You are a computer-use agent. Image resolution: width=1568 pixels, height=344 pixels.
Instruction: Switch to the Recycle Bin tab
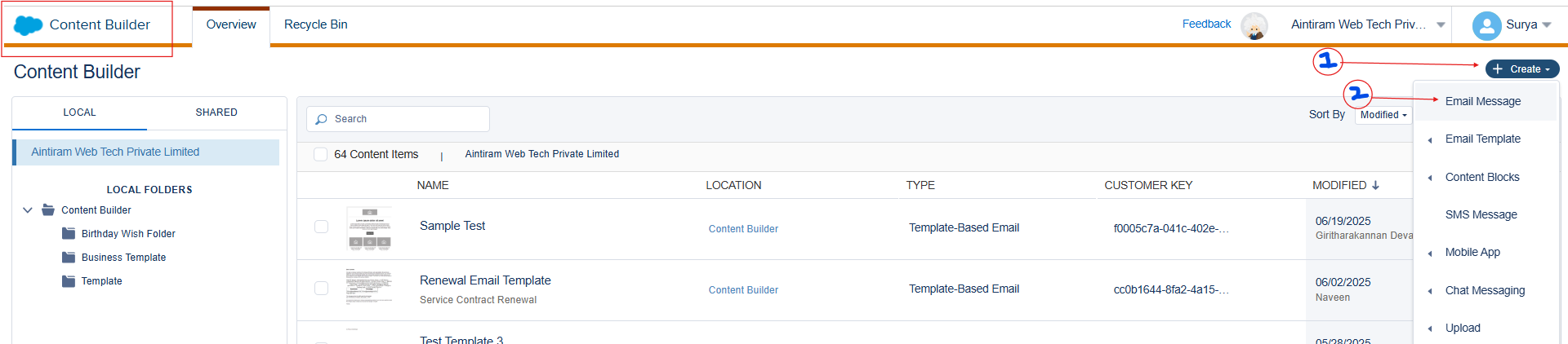pos(315,24)
